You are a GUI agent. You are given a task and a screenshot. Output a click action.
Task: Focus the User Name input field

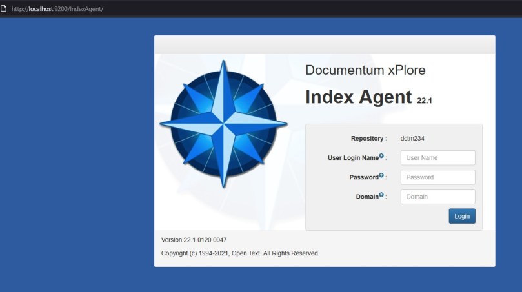coord(437,158)
